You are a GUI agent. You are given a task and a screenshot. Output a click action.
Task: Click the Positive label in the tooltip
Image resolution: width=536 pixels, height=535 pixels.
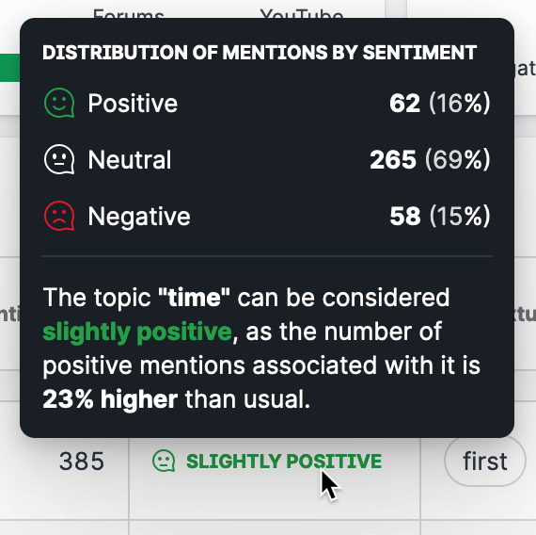tap(133, 103)
